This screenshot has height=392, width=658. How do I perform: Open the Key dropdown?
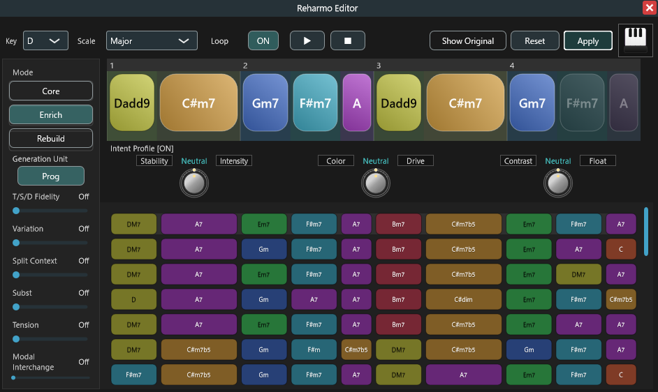45,40
